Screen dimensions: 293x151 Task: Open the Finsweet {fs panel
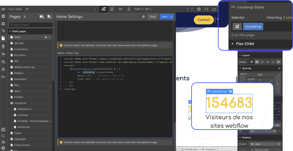[x=3, y=77]
